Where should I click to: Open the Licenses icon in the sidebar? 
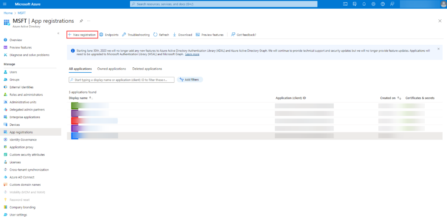coord(6,162)
